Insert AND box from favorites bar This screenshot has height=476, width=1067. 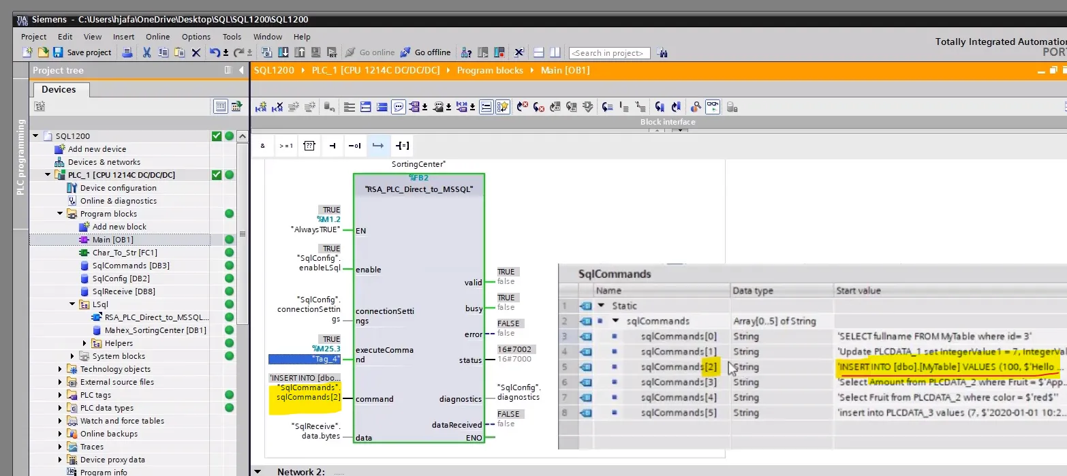263,146
